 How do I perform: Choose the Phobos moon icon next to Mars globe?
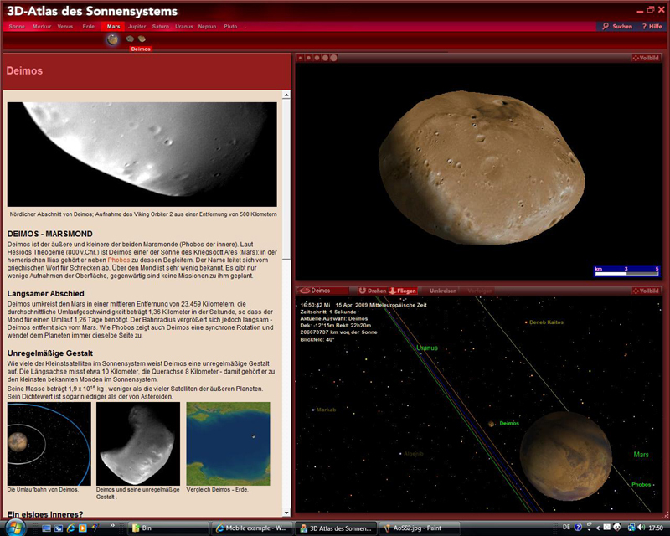click(130, 39)
